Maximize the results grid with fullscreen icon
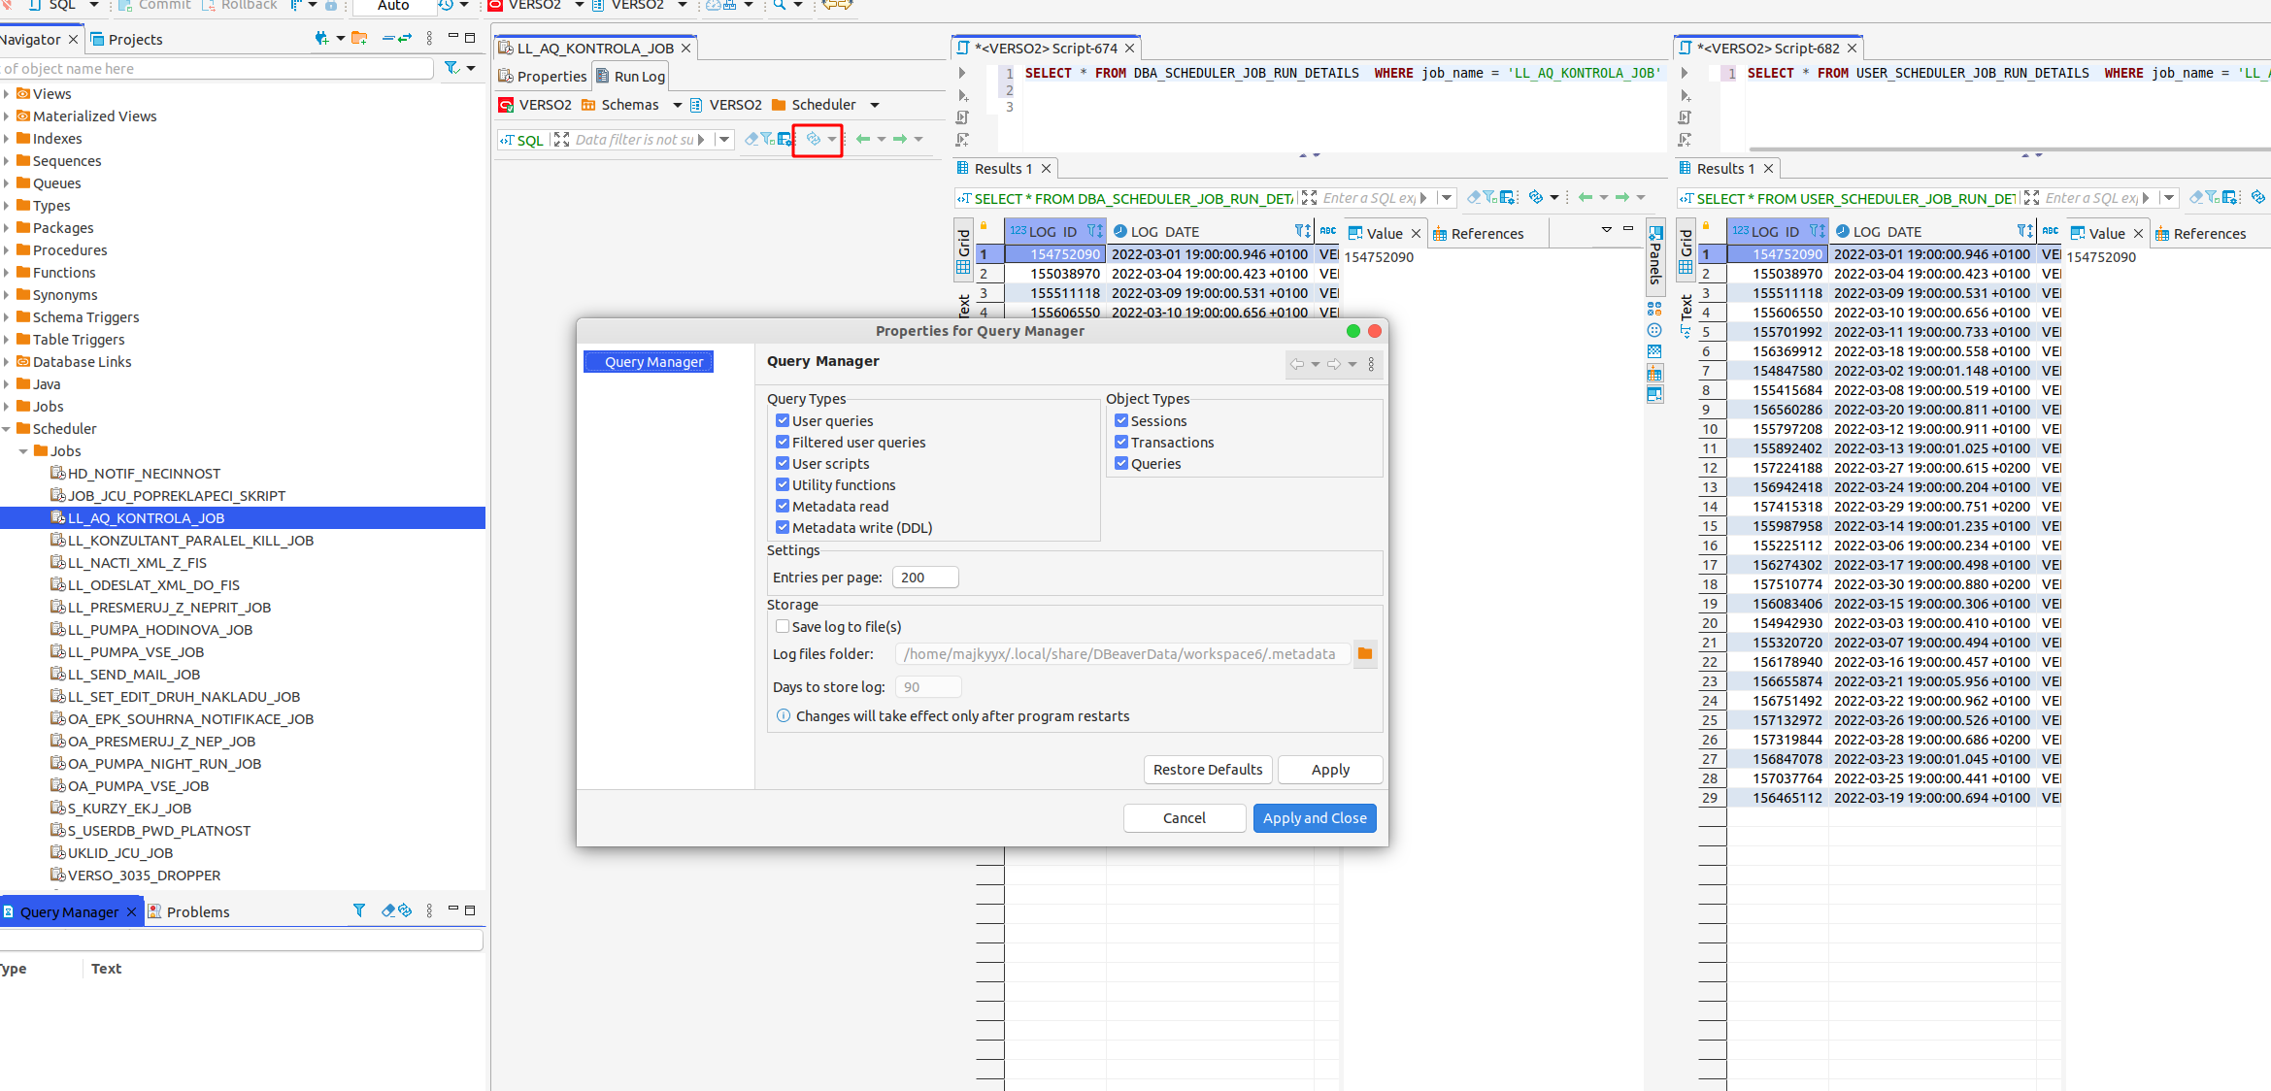This screenshot has height=1091, width=2271. [1308, 197]
